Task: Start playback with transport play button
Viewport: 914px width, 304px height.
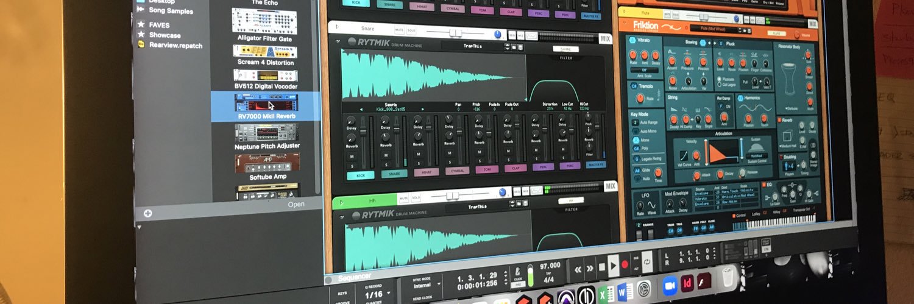Action: click(x=614, y=266)
